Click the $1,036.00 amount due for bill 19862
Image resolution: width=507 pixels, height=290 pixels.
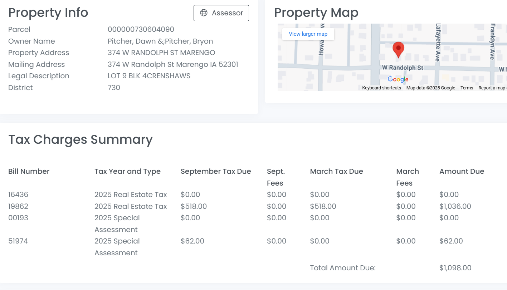[x=455, y=206]
